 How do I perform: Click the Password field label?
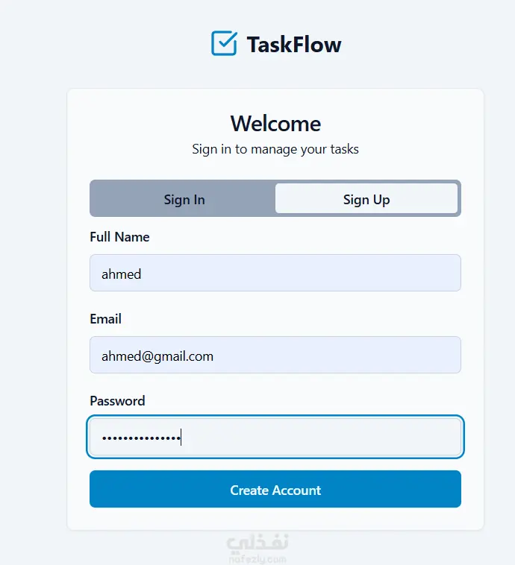tap(117, 401)
